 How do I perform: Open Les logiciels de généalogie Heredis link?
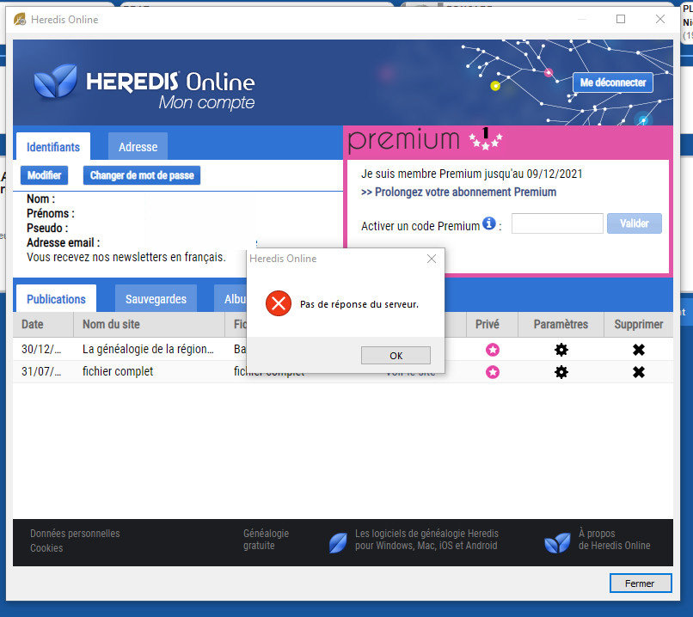[426, 540]
